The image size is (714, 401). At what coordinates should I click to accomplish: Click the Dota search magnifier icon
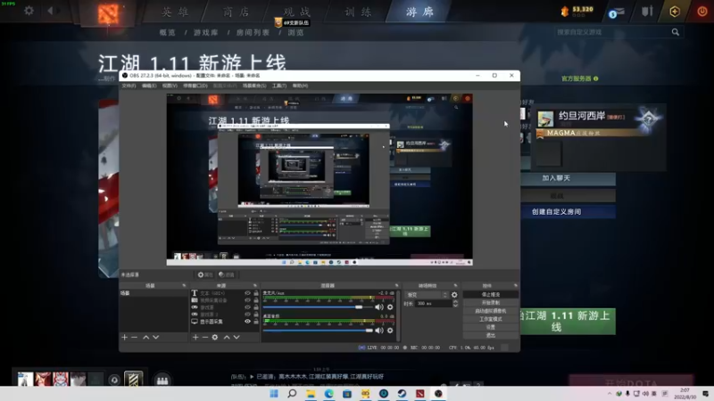pos(676,32)
